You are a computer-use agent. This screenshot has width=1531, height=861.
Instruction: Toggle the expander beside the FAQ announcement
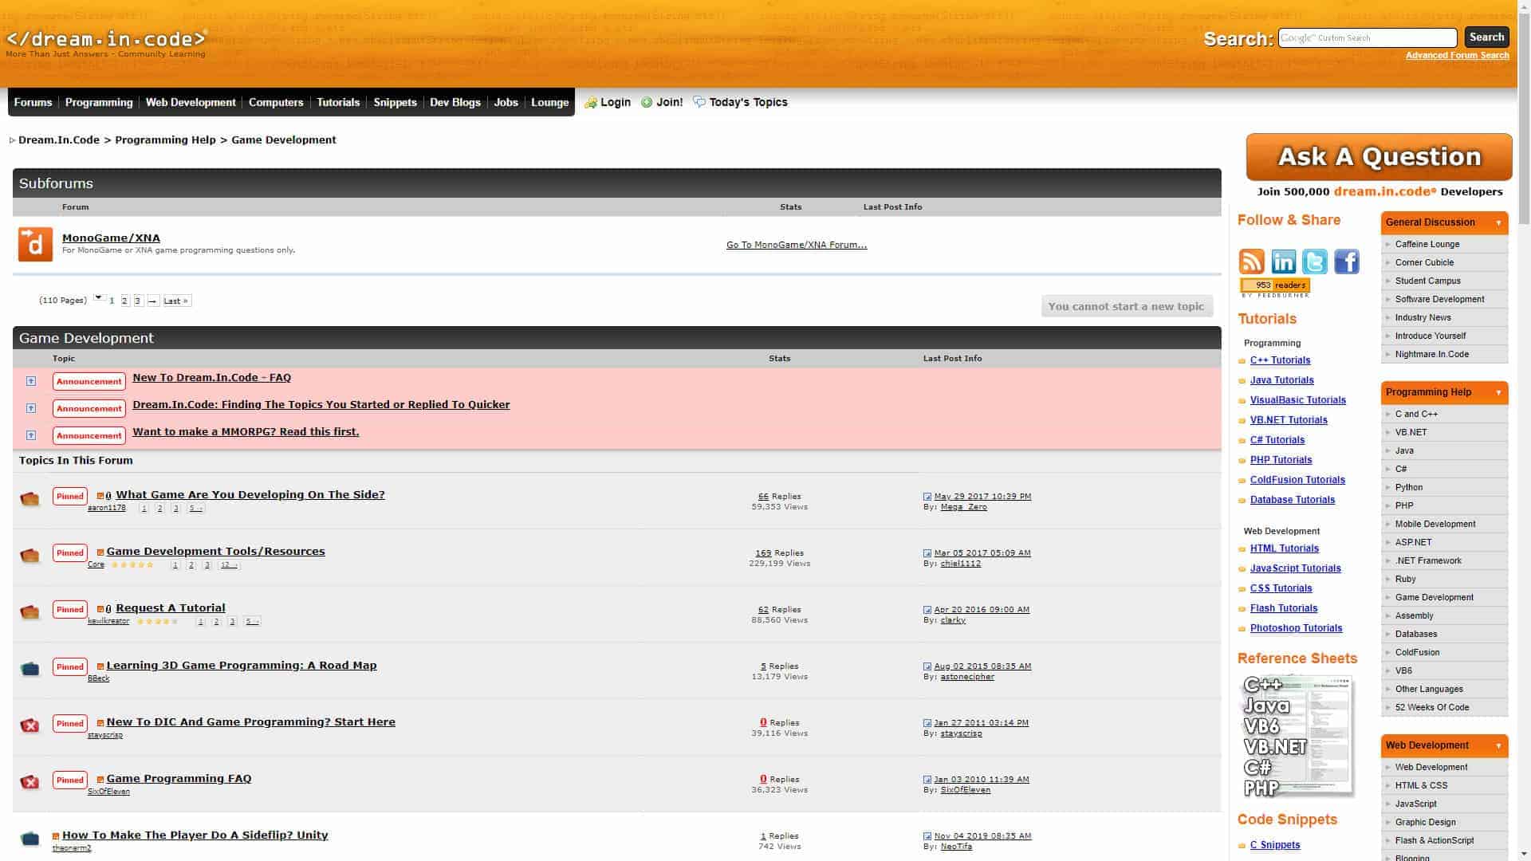point(31,381)
